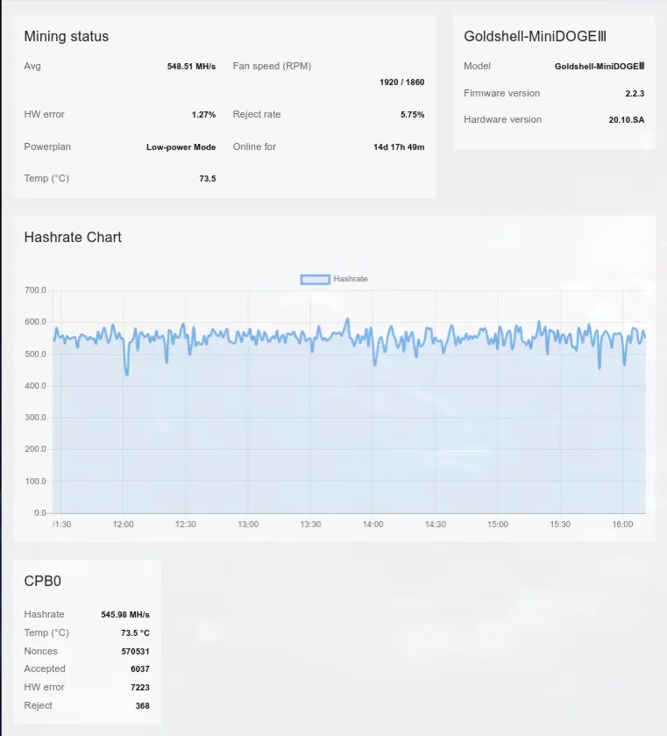Click the Firmware version label
Image resolution: width=667 pixels, height=736 pixels.
click(x=502, y=93)
